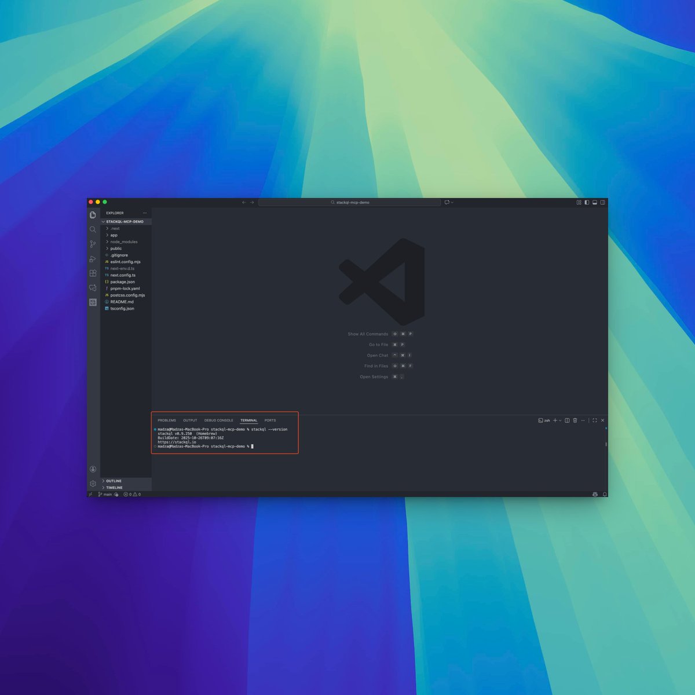Open the Extensions view
The width and height of the screenshot is (695, 695).
point(93,273)
